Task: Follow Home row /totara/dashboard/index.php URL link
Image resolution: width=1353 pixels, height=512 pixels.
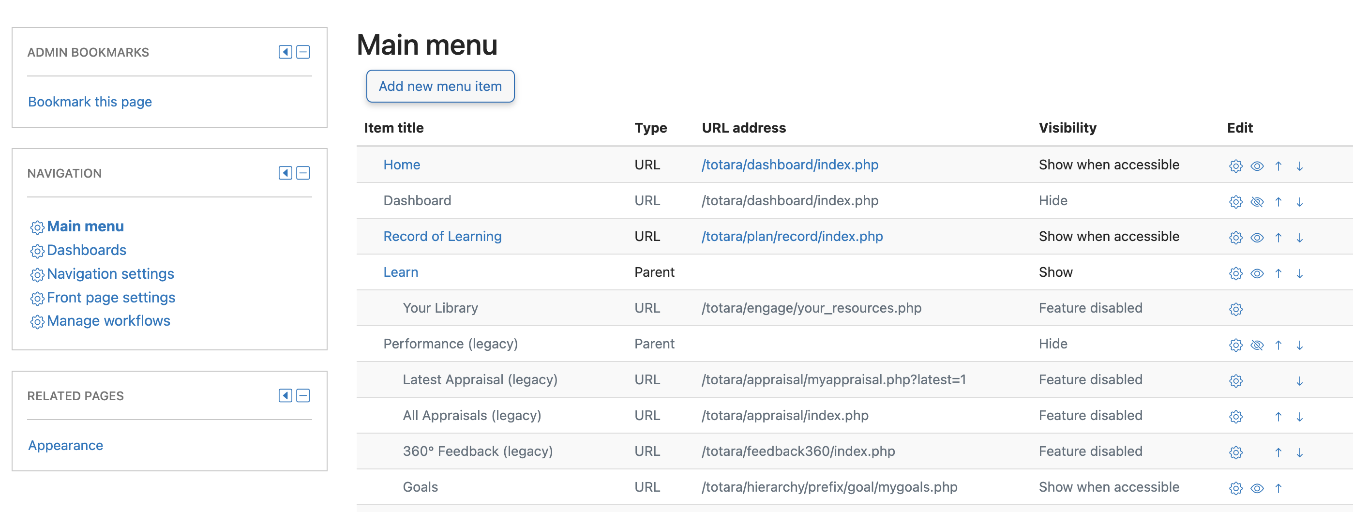Action: point(789,165)
